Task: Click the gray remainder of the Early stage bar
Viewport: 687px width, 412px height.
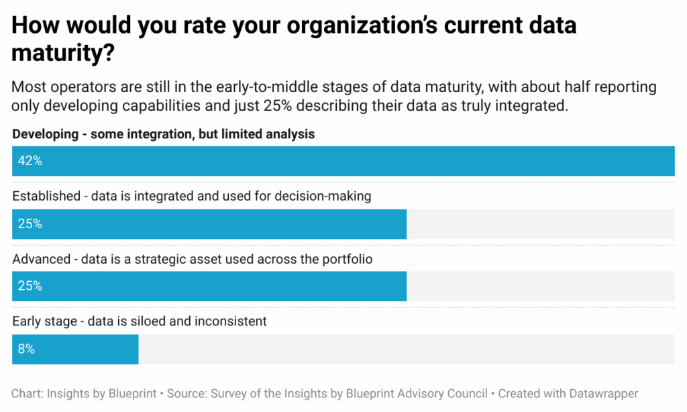Action: pyautogui.click(x=406, y=349)
